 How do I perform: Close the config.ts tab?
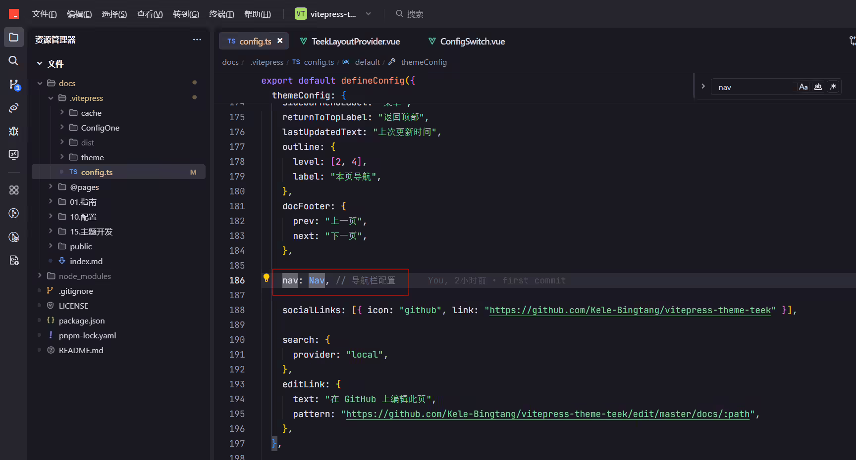tap(280, 41)
